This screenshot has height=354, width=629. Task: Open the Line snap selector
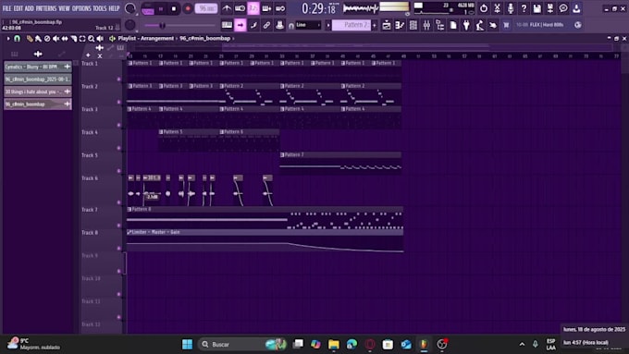coord(308,25)
